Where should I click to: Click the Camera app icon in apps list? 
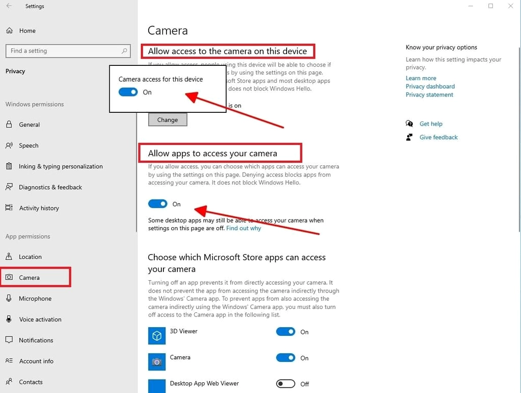(157, 362)
